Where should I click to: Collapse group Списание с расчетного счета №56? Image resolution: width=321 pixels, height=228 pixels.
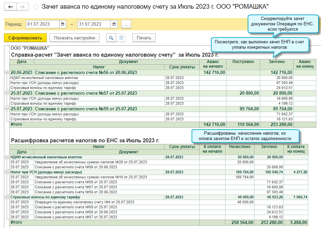[7, 72]
